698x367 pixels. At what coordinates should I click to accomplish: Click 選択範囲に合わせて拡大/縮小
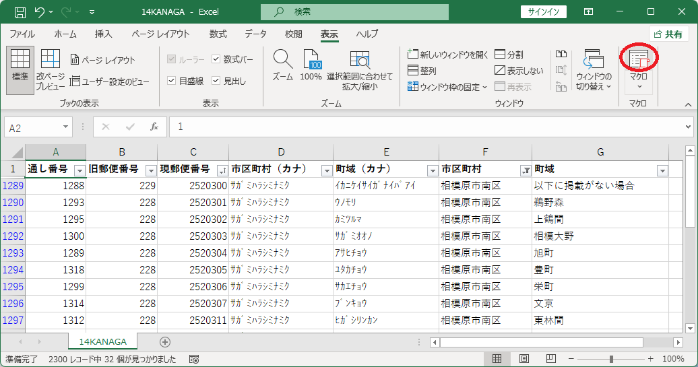(x=360, y=70)
